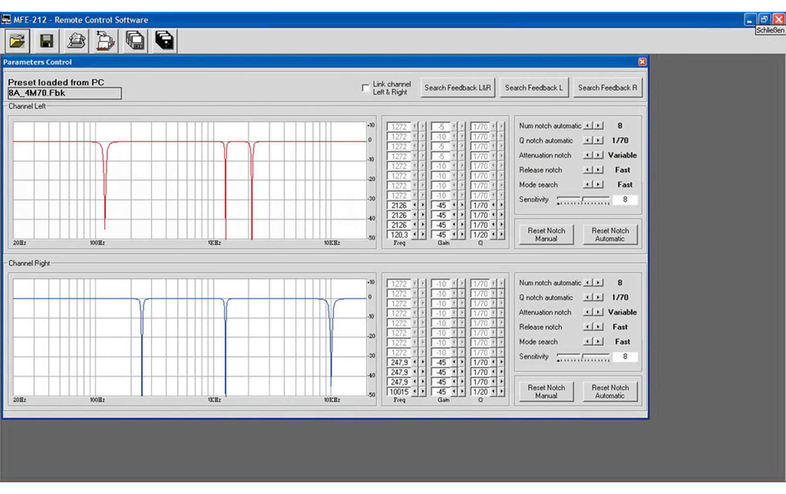Viewport: 786px width, 494px height.
Task: Decrease the 1/20 Q value in Channel Left
Action: [493, 234]
